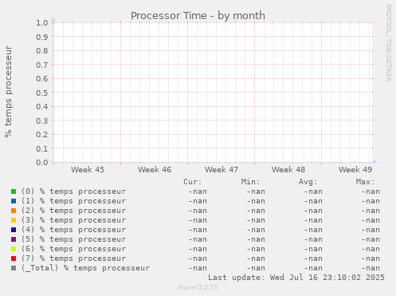Click the Avg value for processor (4)
The width and height of the screenshot is (396, 296).
click(x=313, y=230)
